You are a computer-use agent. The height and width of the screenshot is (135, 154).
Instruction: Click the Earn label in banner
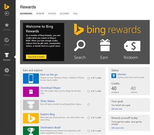coord(104,57)
